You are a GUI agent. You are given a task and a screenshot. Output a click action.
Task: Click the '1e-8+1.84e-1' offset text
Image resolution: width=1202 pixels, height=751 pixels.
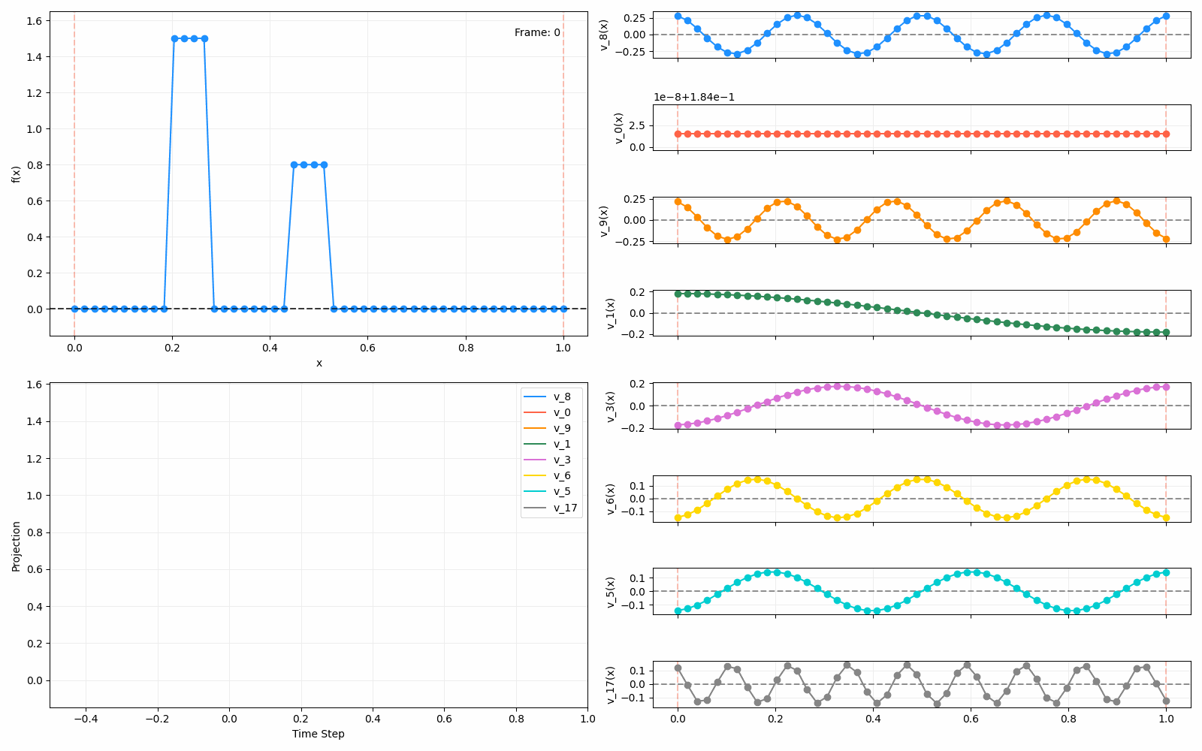click(693, 97)
